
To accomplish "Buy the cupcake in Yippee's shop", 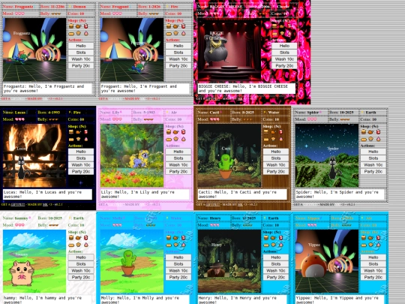I will [378, 245].
